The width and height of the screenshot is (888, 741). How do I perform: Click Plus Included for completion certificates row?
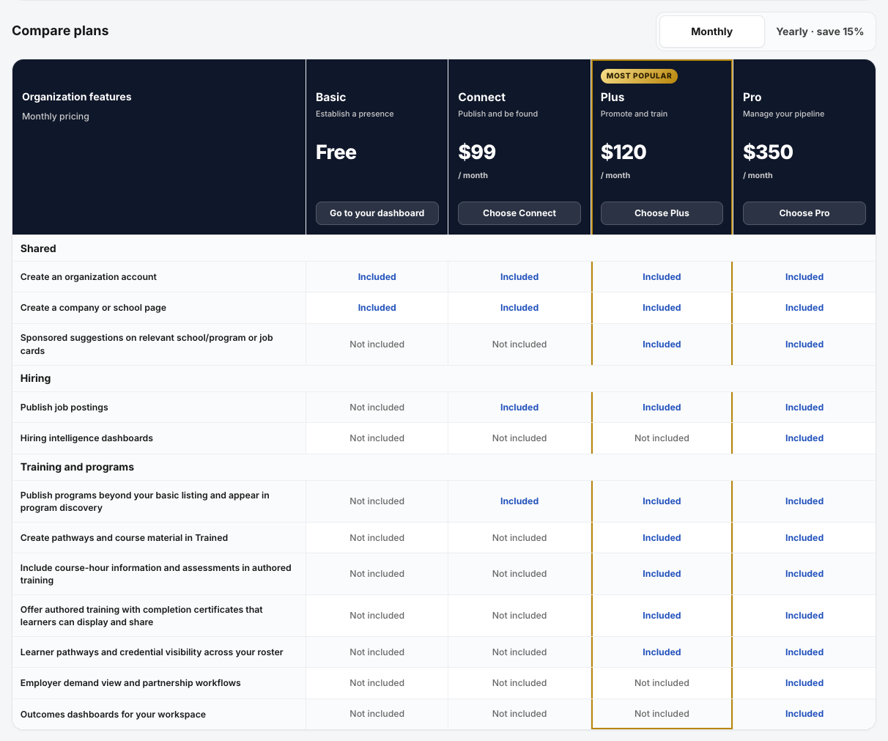tap(662, 616)
